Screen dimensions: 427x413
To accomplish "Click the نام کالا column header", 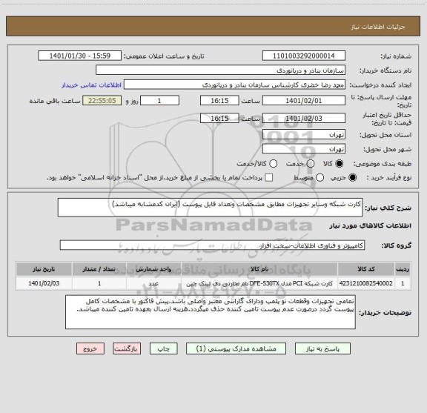I will tap(259, 269).
